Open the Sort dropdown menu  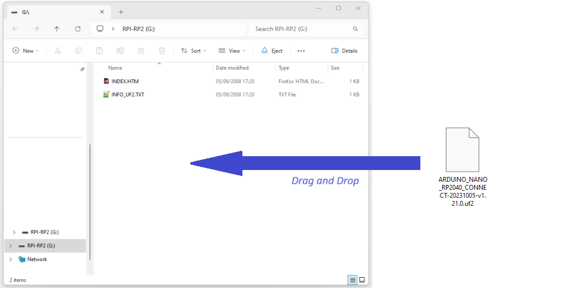(x=191, y=51)
